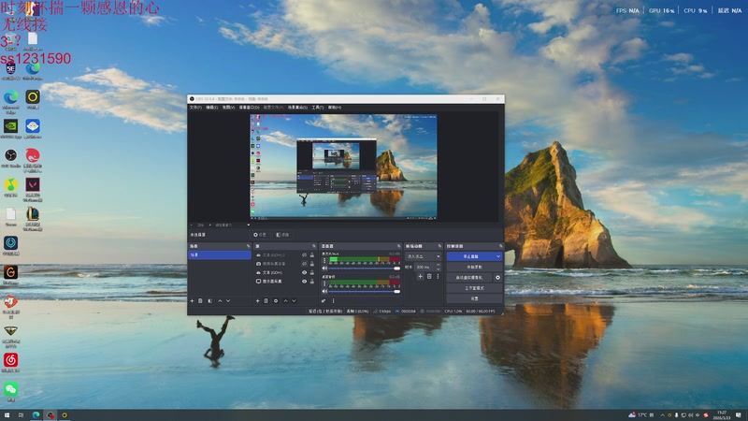This screenshot has width=748, height=421.
Task: Open OBS Studio desktop shortcut
Action: pos(10,157)
